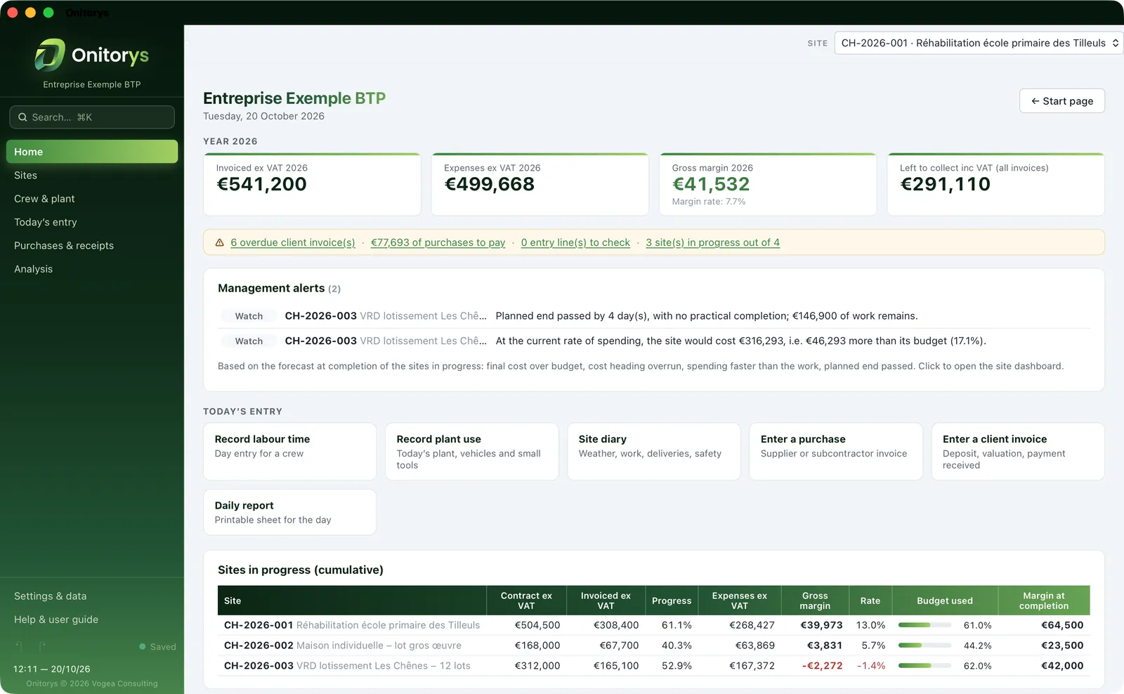This screenshot has height=694, width=1124.
Task: Open the Daily report card
Action: [289, 512]
